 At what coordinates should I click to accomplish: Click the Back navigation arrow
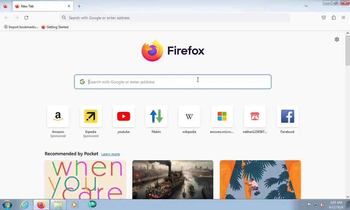(7, 18)
